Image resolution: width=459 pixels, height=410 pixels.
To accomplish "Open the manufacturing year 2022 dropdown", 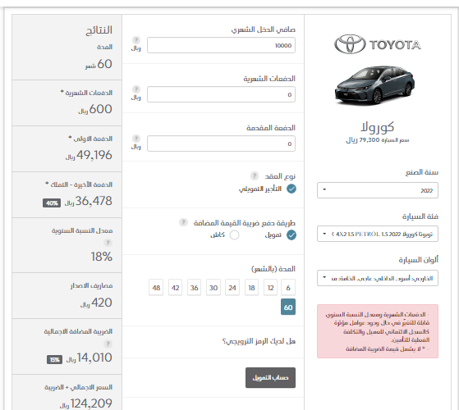I will [x=378, y=190].
